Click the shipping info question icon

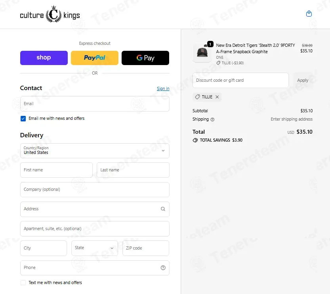coord(212,119)
